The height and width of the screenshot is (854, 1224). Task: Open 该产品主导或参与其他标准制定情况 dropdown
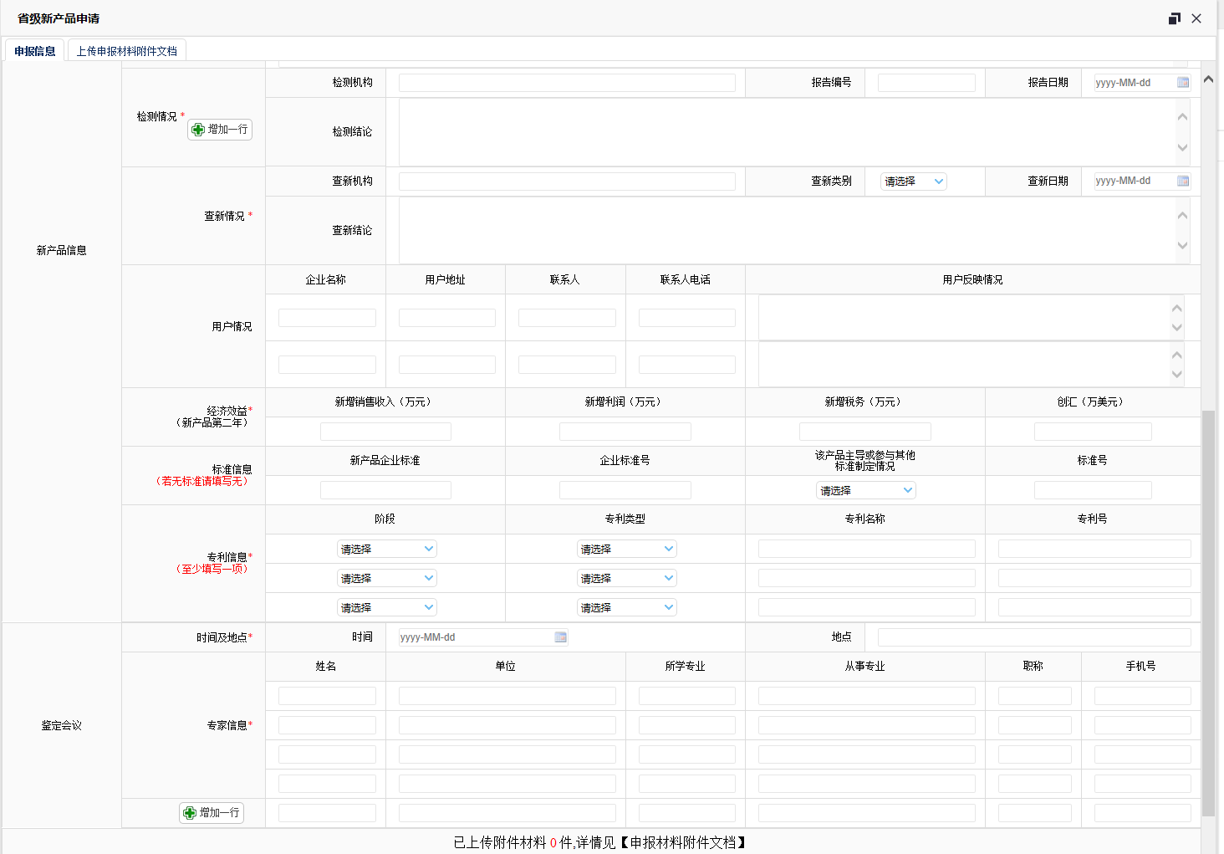866,491
